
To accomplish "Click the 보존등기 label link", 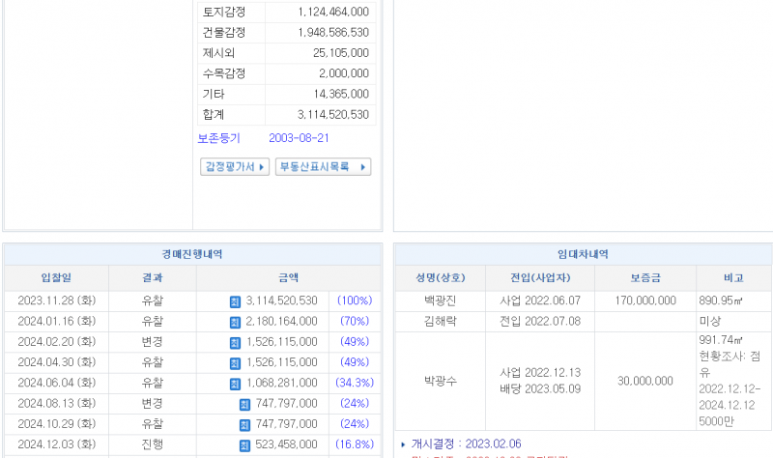I will point(218,139).
